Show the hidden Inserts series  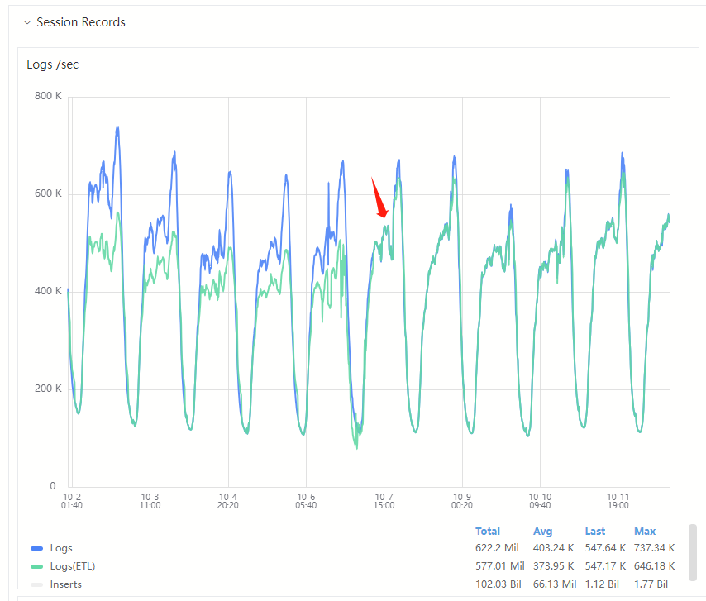(x=66, y=584)
